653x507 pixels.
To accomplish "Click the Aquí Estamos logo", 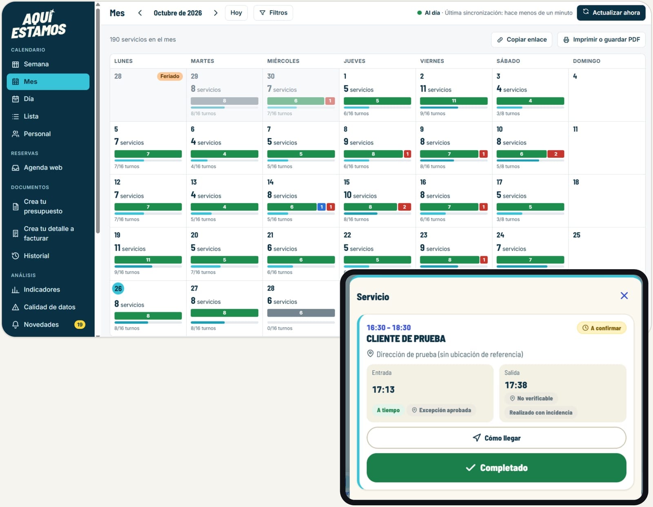I will (38, 24).
